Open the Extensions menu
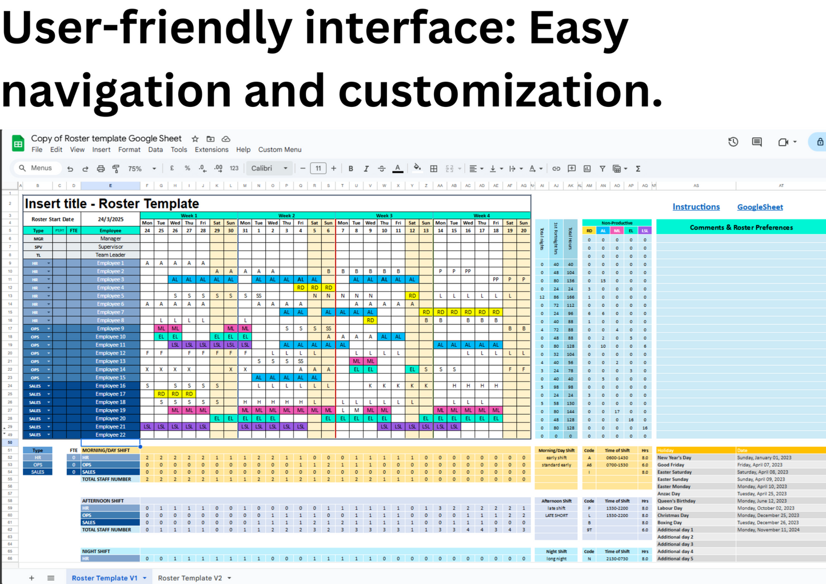Viewport: 826px width, 584px height. click(x=211, y=150)
